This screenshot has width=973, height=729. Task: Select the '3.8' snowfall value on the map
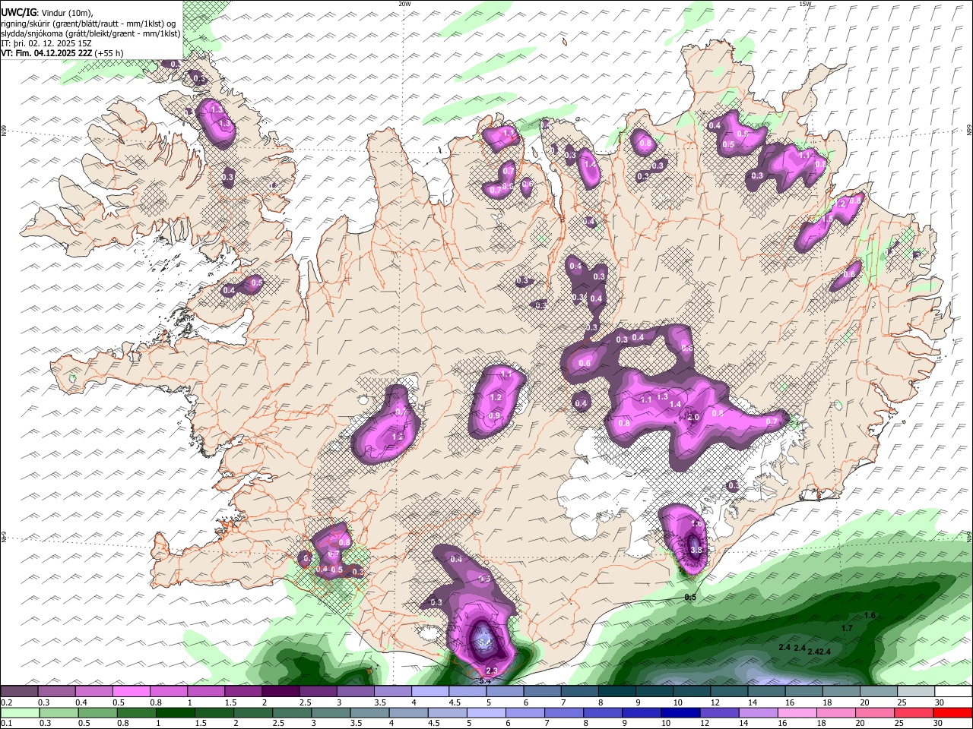[x=695, y=550]
